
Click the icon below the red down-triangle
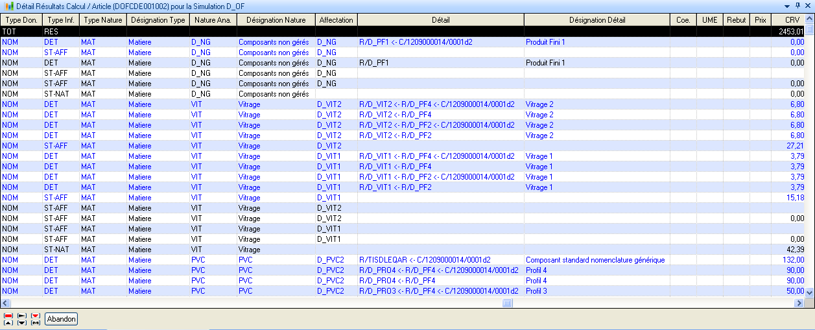pyautogui.click(x=36, y=322)
